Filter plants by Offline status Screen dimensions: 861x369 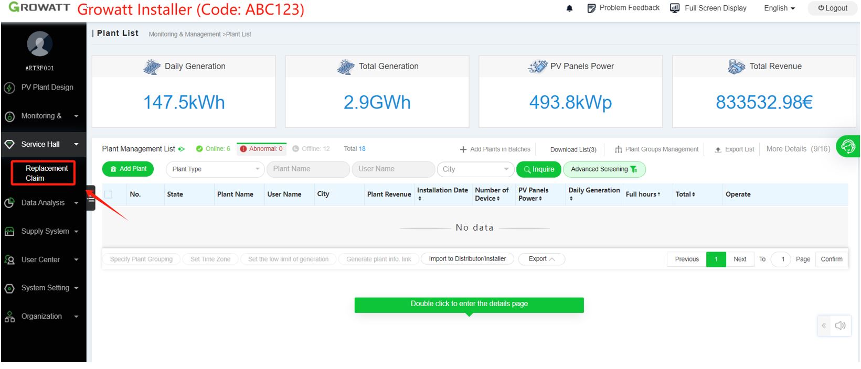311,149
